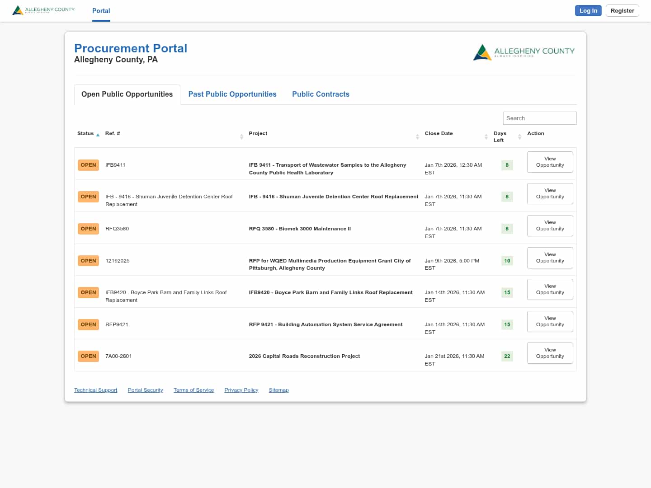Sort table by Project column arrows

[x=417, y=136]
